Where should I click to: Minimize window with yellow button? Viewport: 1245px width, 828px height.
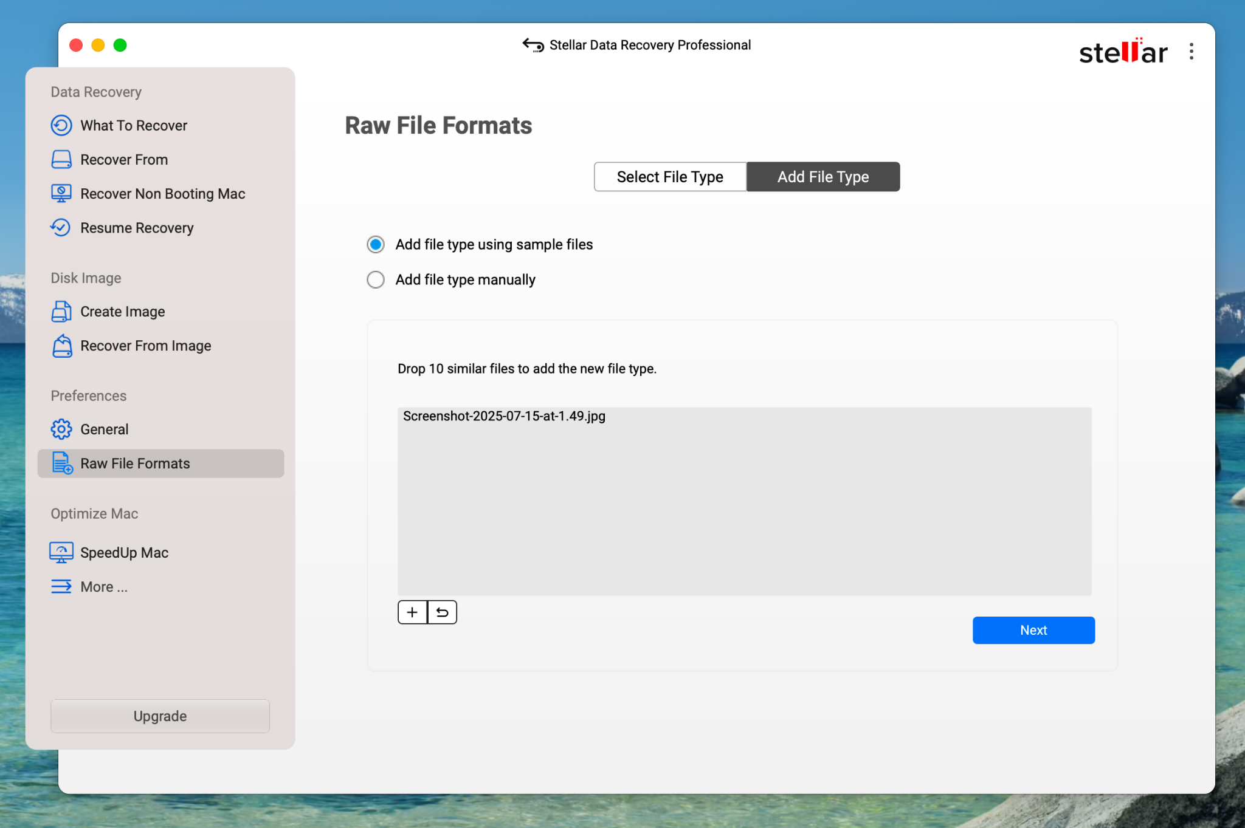[x=98, y=46]
